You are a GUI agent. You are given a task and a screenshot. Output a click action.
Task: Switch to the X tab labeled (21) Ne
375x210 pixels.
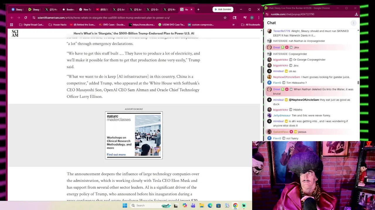(170, 9)
